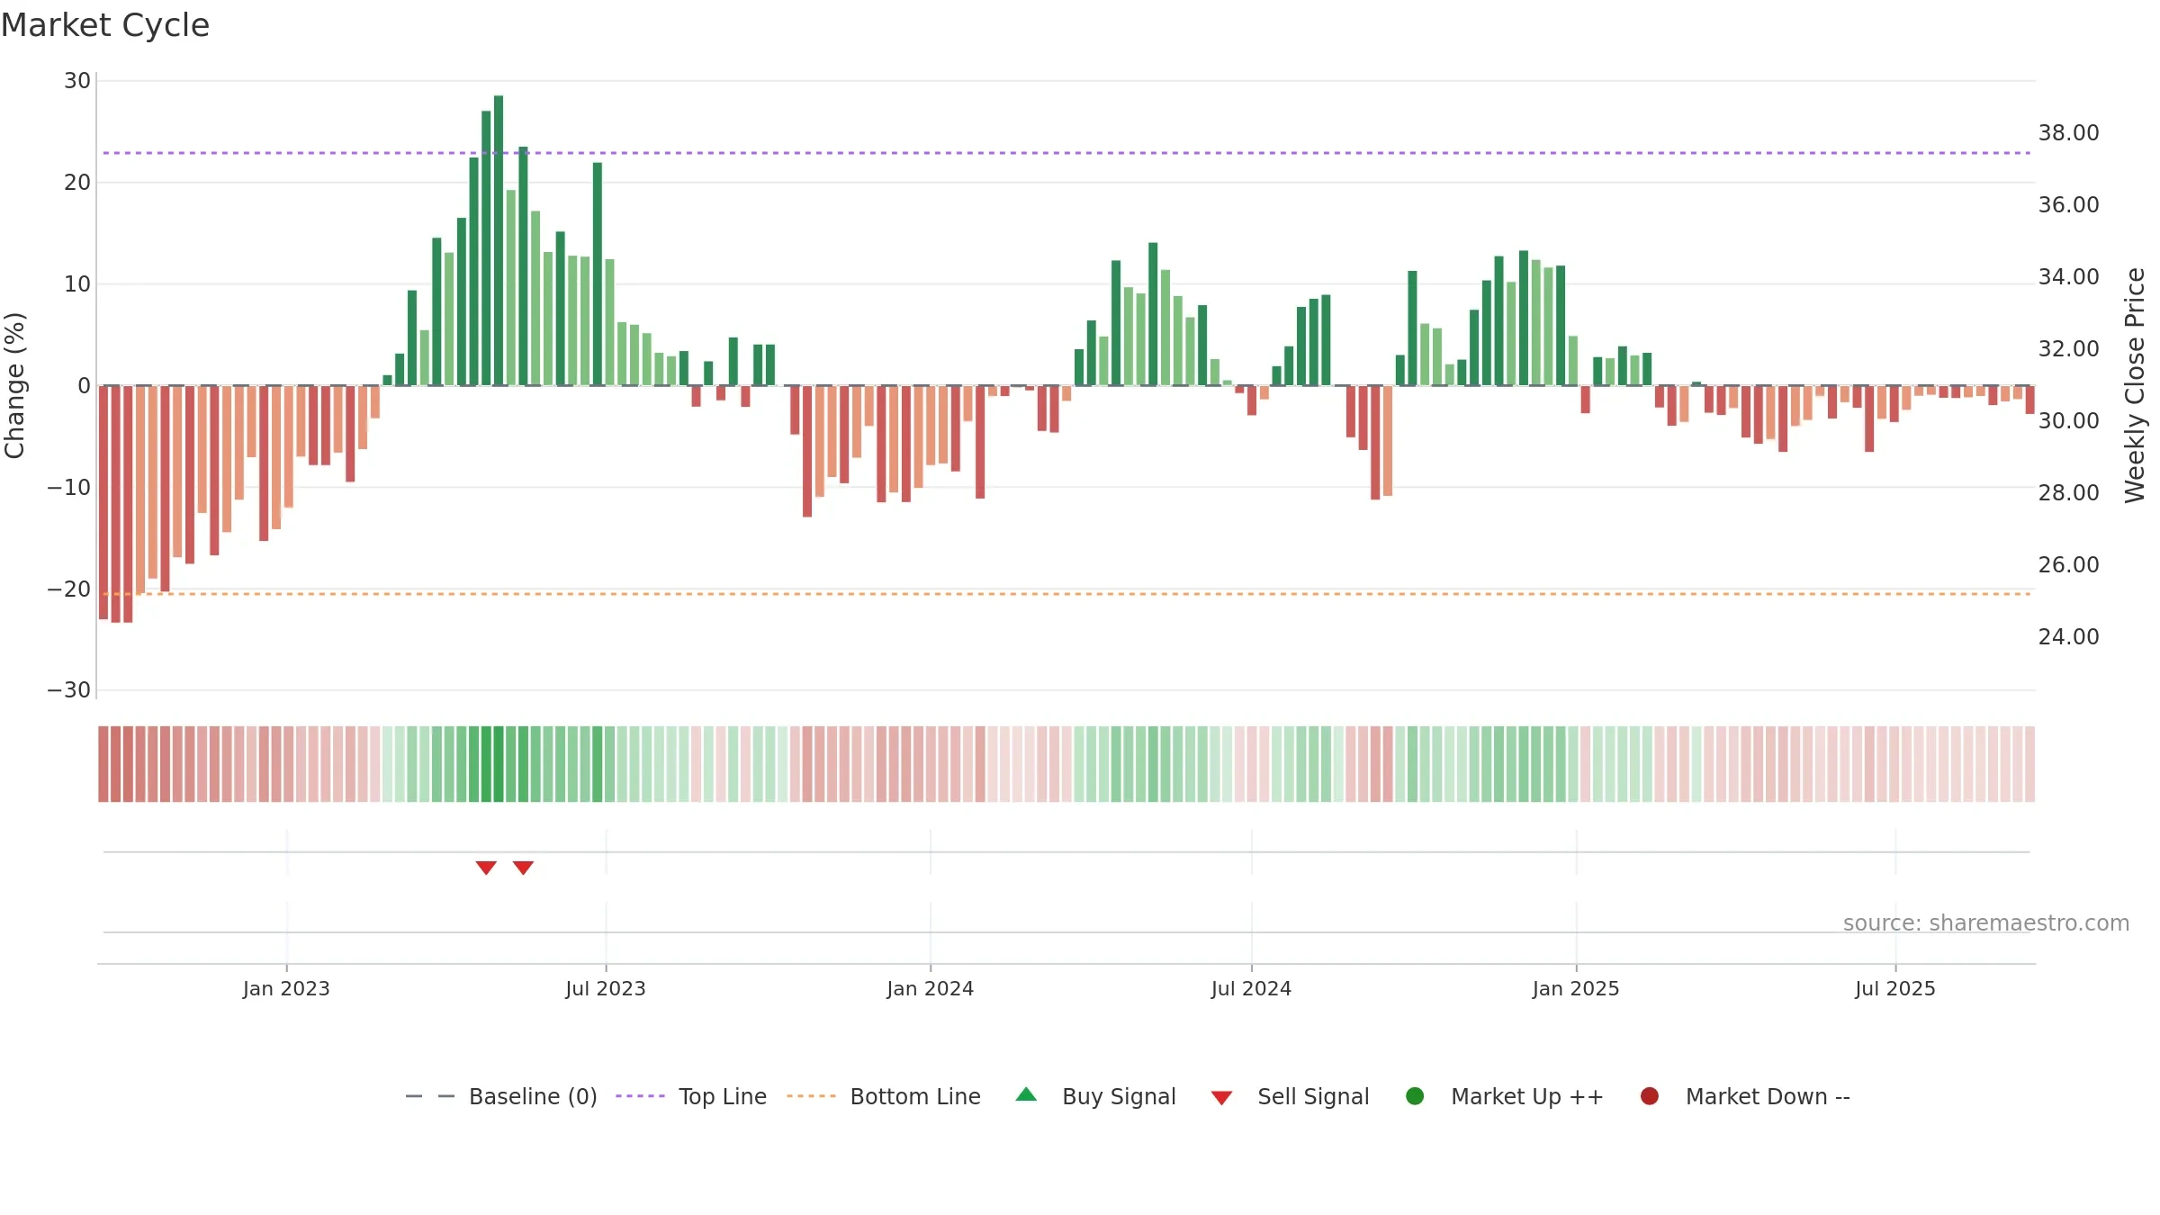Click the Change (%) axis title
The width and height of the screenshot is (2160, 1215).
click(14, 385)
